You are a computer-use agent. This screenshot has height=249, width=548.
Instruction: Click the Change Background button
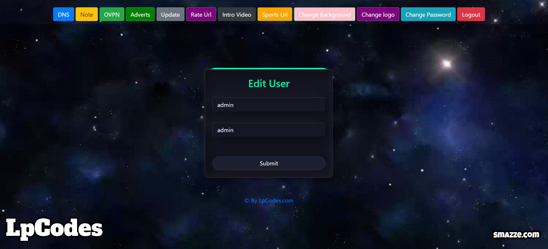pos(324,14)
